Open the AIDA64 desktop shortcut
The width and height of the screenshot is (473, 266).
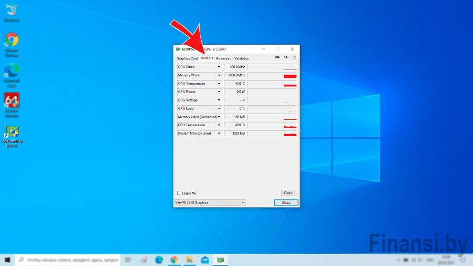[12, 105]
